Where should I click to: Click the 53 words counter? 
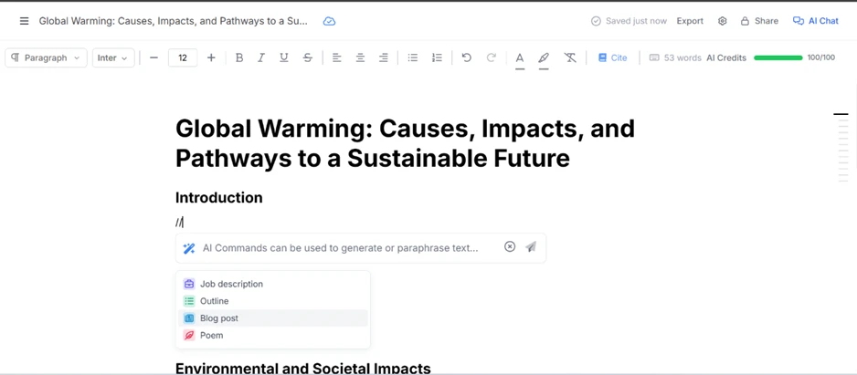(x=675, y=57)
